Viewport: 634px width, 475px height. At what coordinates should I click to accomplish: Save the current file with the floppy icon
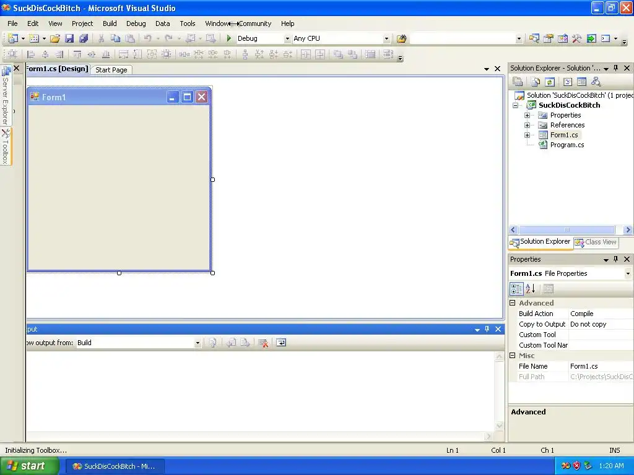point(69,38)
